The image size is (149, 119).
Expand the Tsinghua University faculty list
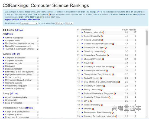[x=82, y=32]
